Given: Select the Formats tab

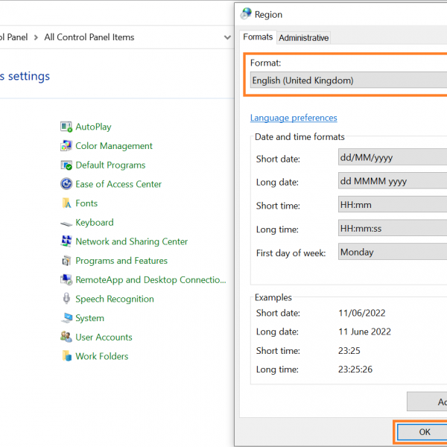Looking at the screenshot, I should click(x=258, y=37).
